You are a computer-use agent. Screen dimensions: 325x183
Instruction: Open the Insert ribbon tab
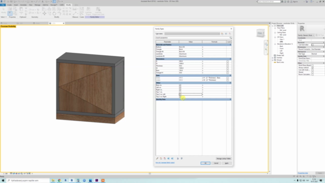(16, 5)
